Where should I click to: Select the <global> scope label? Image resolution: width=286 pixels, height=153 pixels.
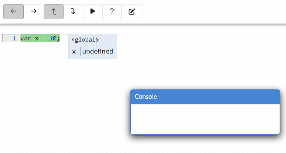click(x=85, y=40)
